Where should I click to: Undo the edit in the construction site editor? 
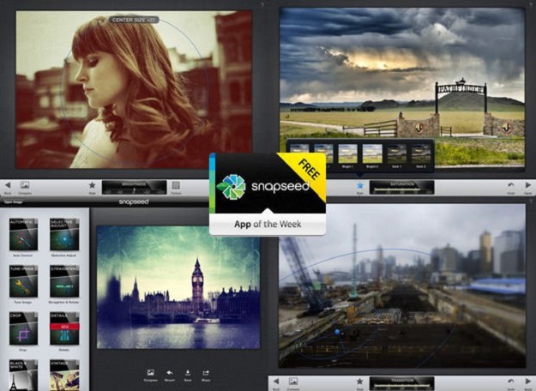[x=511, y=383]
